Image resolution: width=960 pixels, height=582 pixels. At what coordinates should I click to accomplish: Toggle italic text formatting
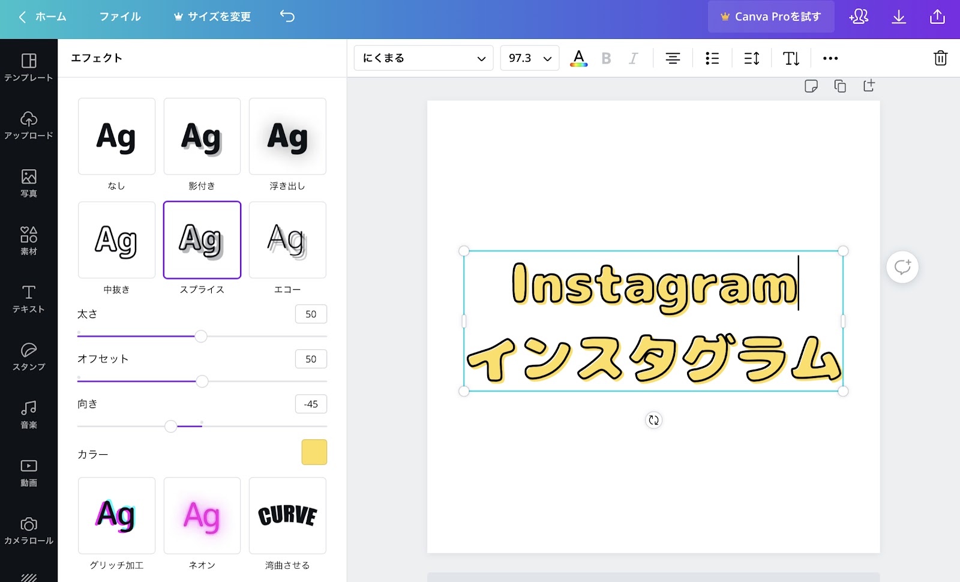pos(633,58)
